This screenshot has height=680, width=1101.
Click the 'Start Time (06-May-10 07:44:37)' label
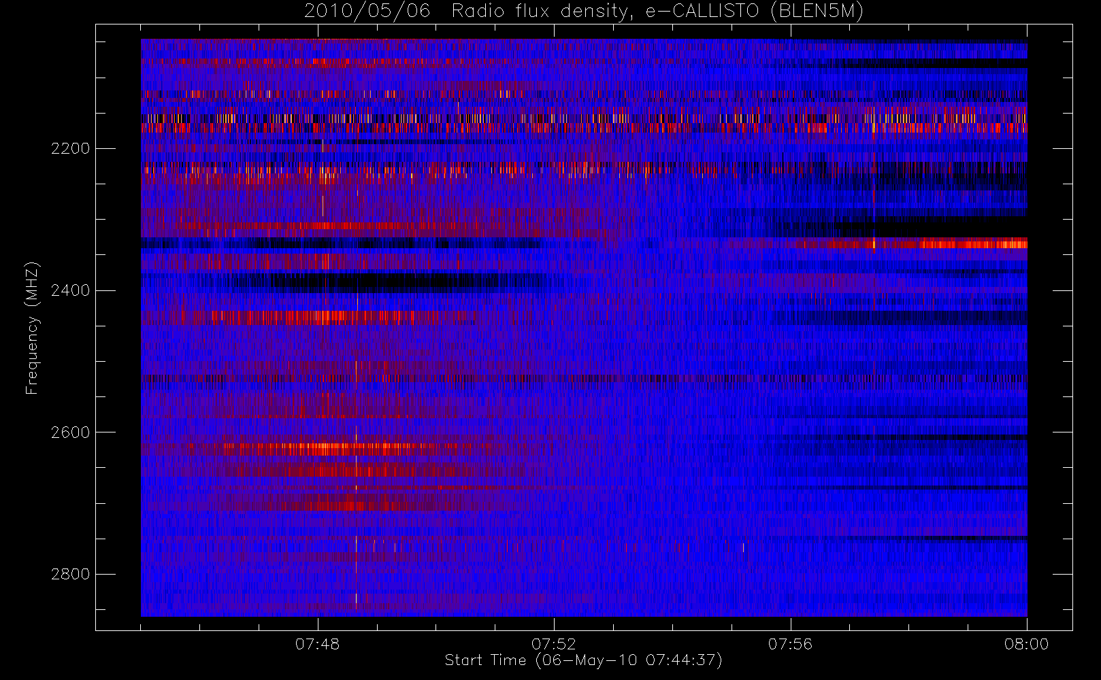tap(584, 660)
